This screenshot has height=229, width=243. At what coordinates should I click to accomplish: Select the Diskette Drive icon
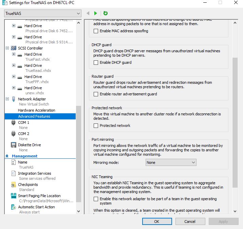(x=14, y=145)
